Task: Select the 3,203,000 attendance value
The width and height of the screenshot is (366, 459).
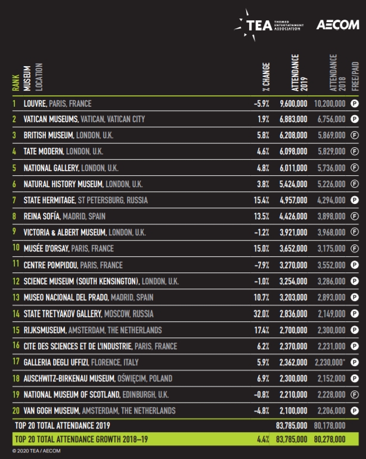Action: (293, 297)
